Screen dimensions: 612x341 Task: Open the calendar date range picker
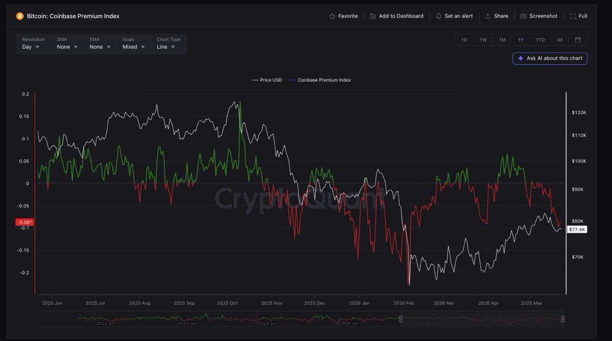[x=578, y=40]
